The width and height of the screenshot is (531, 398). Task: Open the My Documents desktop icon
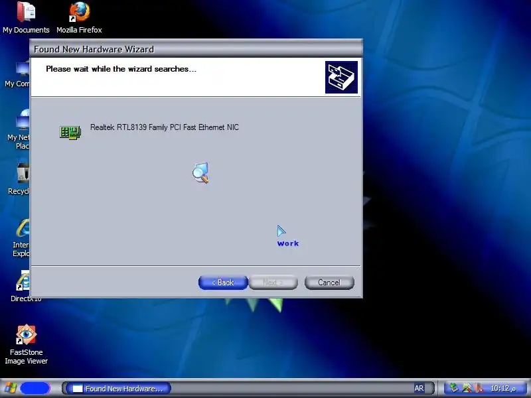pyautogui.click(x=26, y=18)
